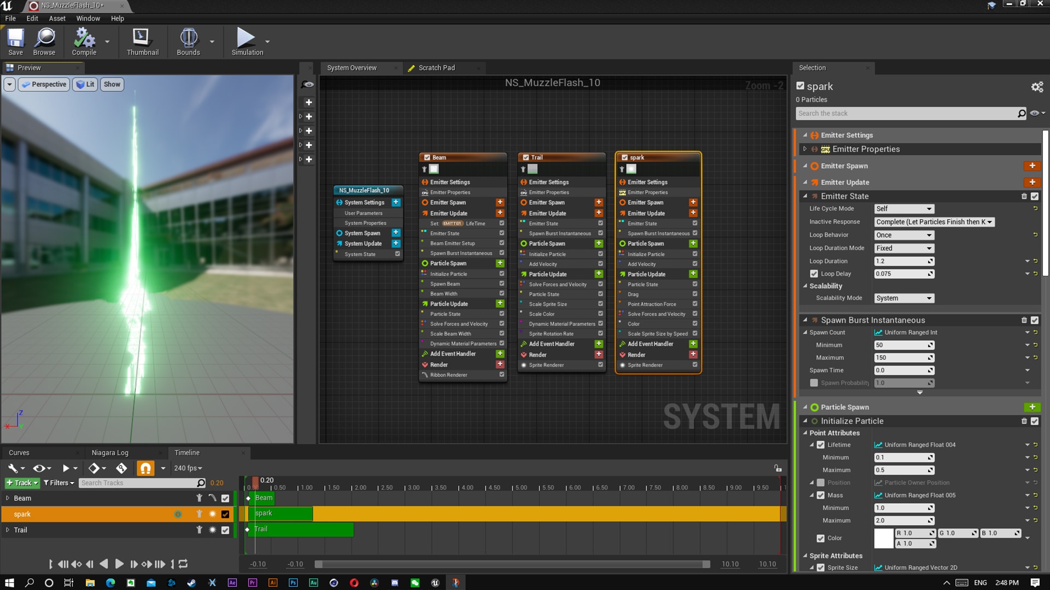Open the Life Cycle Mode dropdown

903,209
